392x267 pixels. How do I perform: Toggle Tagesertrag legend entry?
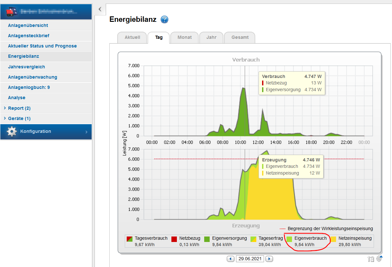click(267, 241)
